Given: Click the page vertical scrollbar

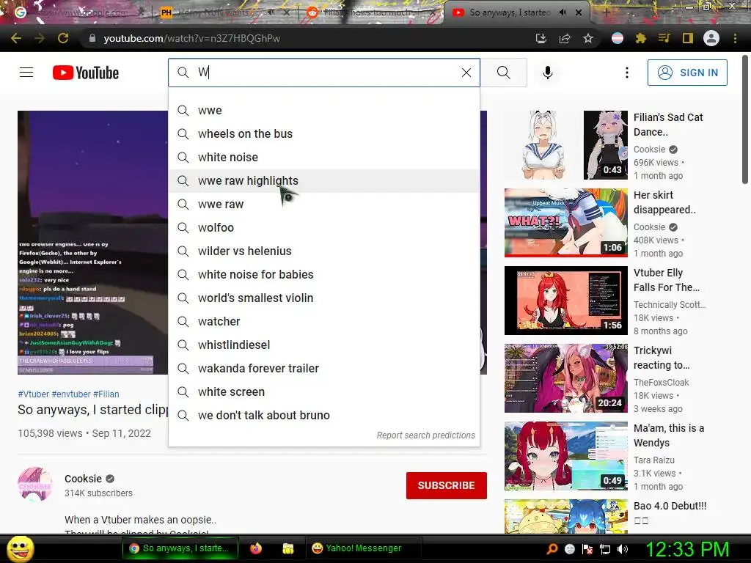Looking at the screenshot, I should pos(745,119).
